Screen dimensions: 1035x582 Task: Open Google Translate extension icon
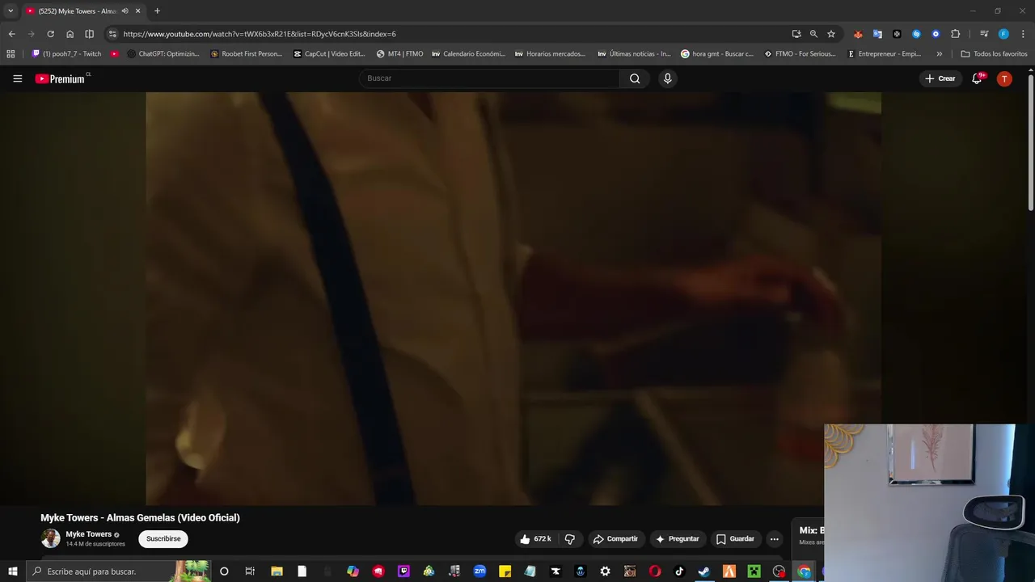click(877, 34)
